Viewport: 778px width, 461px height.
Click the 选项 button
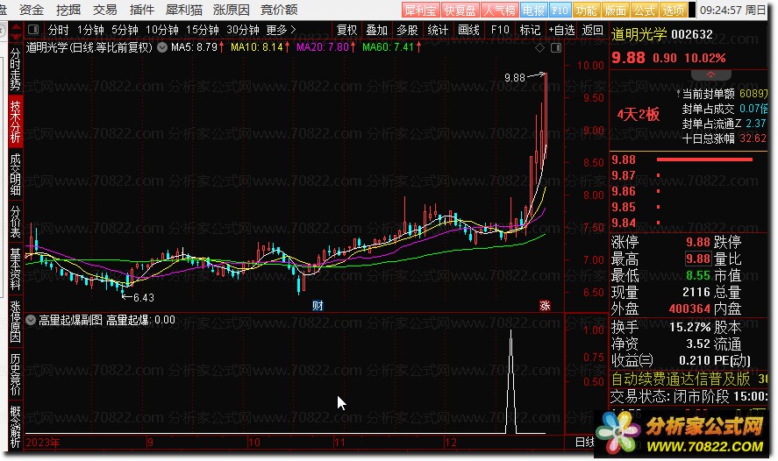(674, 10)
